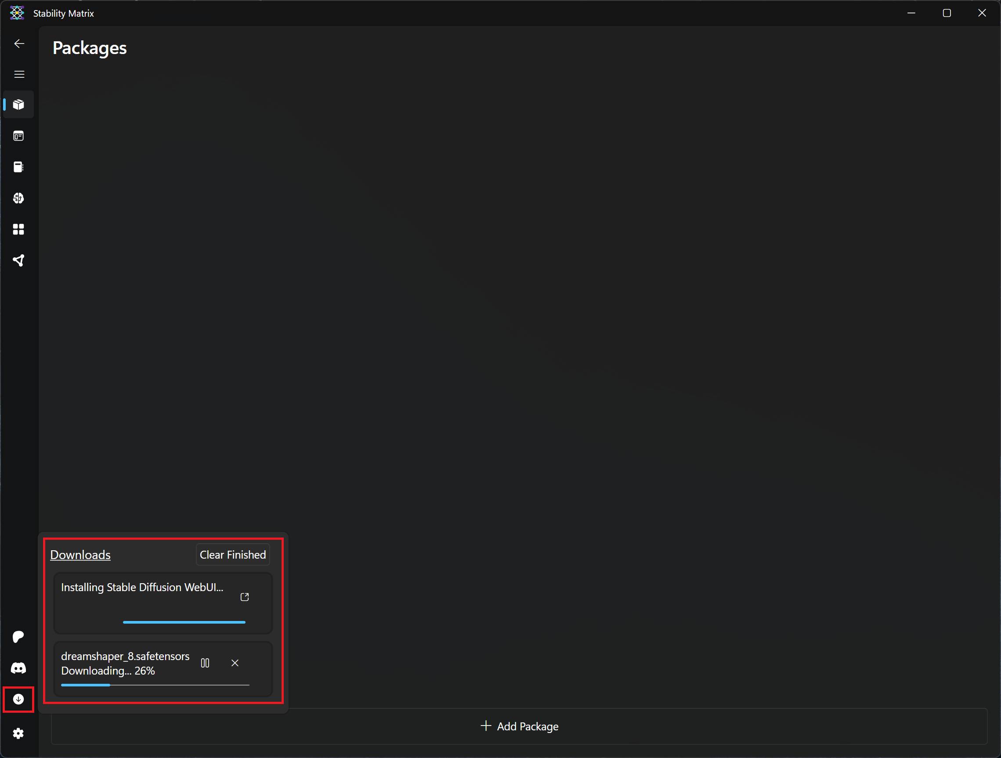The width and height of the screenshot is (1001, 758).
Task: Open Settings gear icon
Action: pos(18,733)
